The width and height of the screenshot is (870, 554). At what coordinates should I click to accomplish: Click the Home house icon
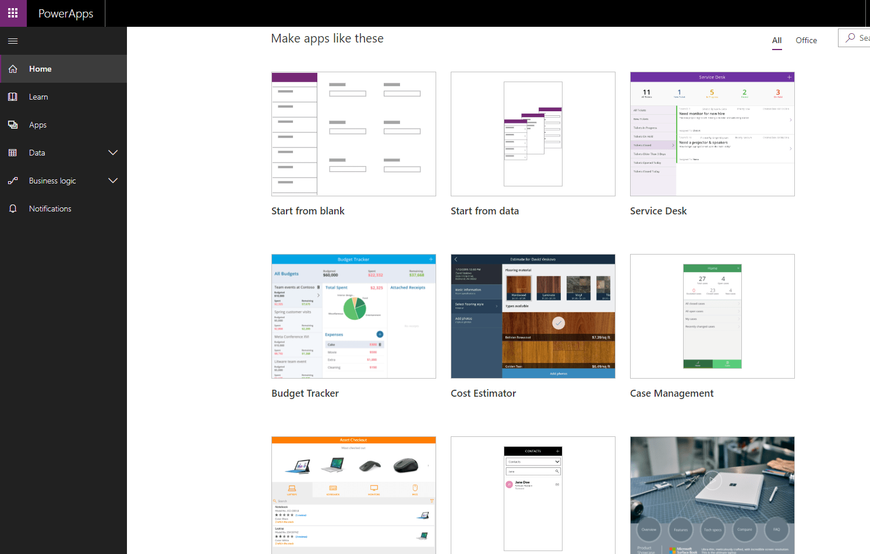click(x=13, y=69)
